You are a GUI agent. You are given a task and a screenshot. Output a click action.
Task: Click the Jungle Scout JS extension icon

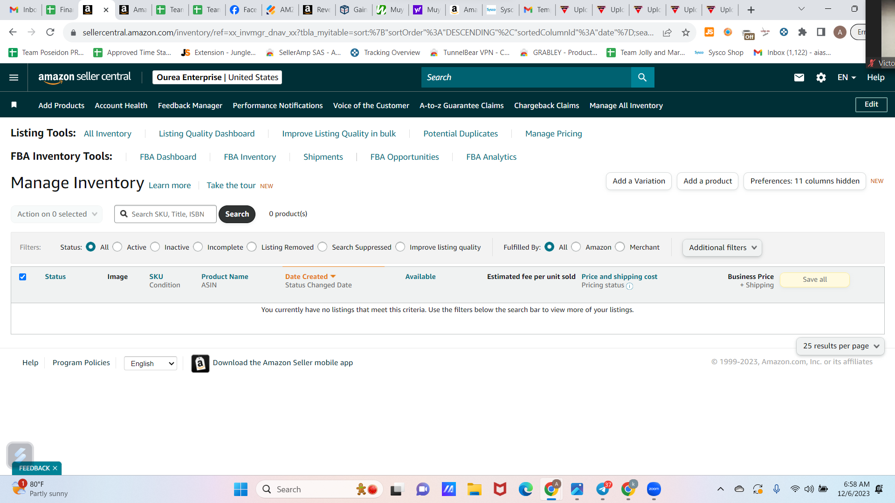(x=709, y=32)
